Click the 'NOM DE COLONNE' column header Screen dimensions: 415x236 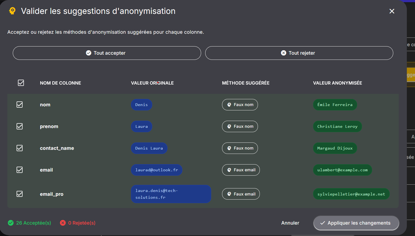(60, 83)
